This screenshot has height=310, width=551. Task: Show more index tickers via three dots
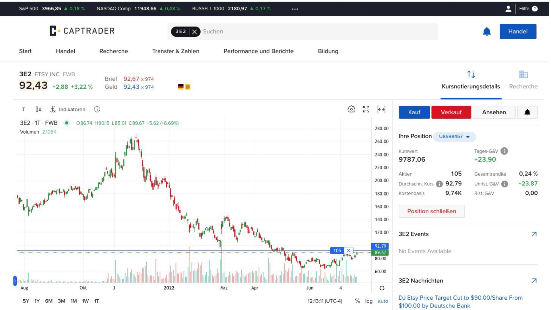(295, 9)
